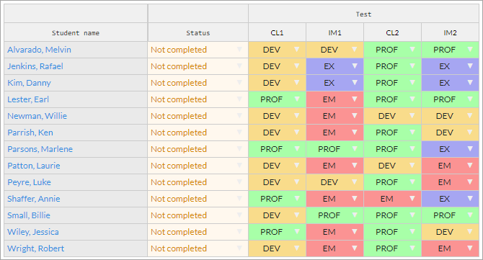Image resolution: width=483 pixels, height=260 pixels.
Task: Click Wright, Robert student name
Action: coord(36,248)
